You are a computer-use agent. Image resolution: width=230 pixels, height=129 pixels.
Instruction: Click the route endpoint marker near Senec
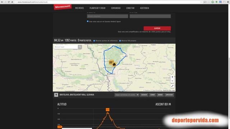click(x=126, y=56)
